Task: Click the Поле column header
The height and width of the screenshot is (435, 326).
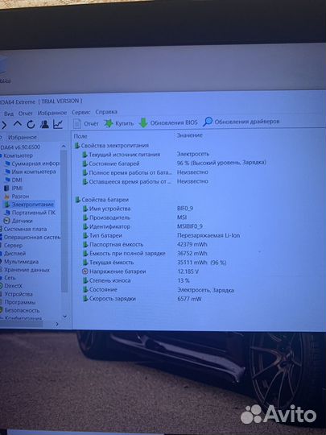Action: coord(80,136)
